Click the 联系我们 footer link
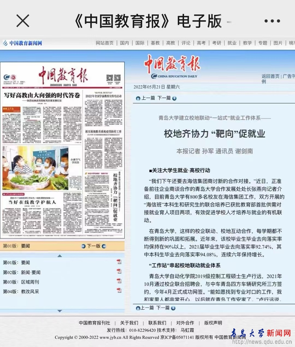 [x=157, y=323]
